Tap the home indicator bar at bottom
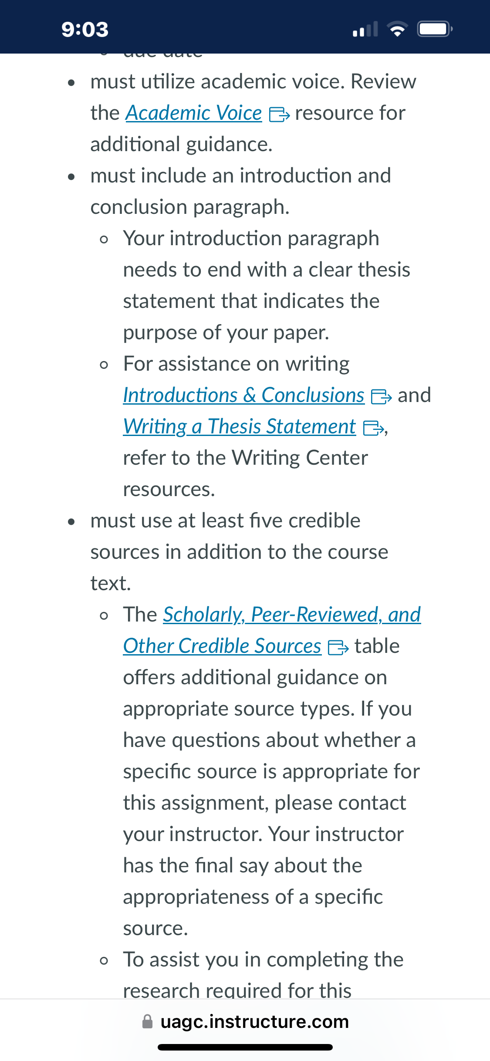Viewport: 490px width, 1061px height. point(245,1047)
